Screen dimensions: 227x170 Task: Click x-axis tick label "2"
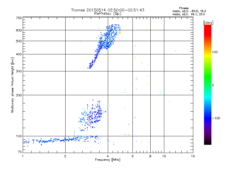point(65,156)
